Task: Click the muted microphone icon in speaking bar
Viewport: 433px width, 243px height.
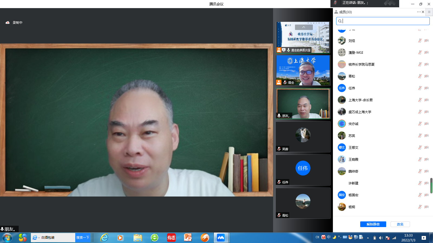Action: coord(336,3)
